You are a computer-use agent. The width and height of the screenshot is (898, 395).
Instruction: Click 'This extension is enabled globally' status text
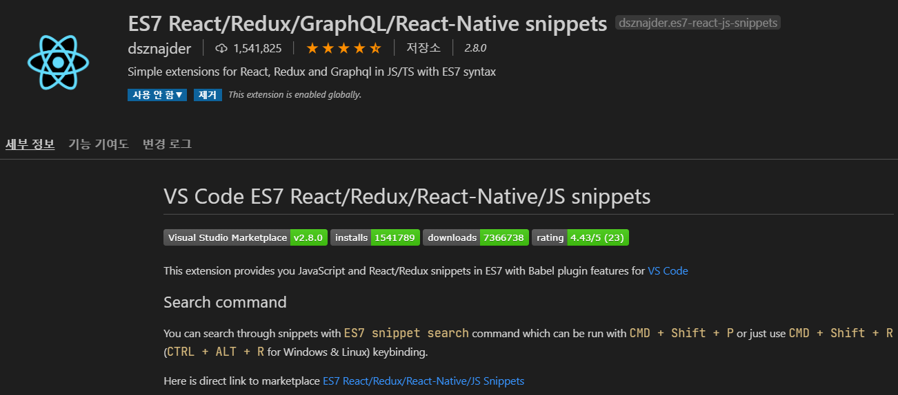(x=295, y=95)
